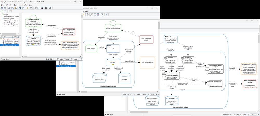
Task: Click the black X delete icon in System context toolbar
Action: click(46, 8)
